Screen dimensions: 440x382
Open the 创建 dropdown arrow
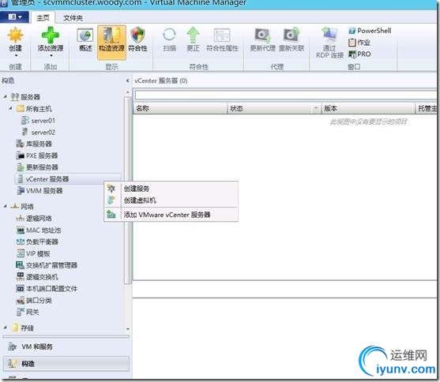pos(16,55)
